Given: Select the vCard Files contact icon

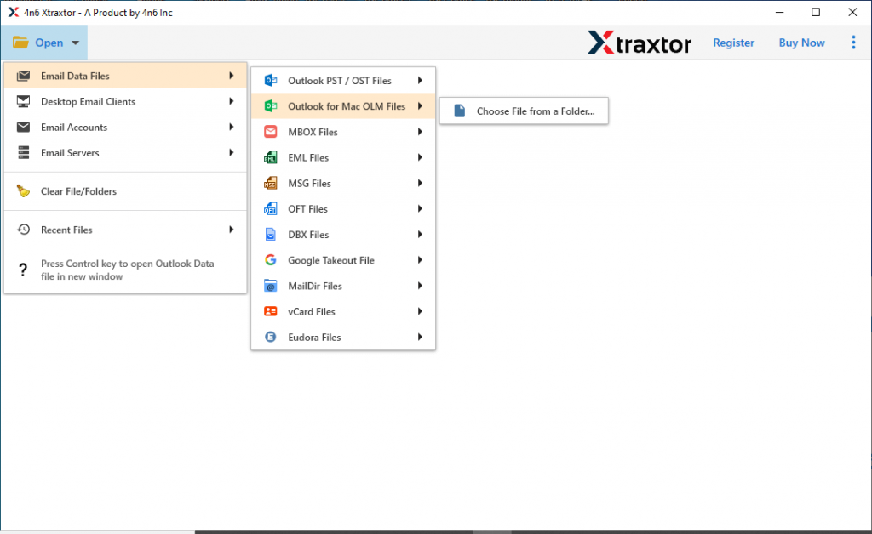Looking at the screenshot, I should click(272, 311).
